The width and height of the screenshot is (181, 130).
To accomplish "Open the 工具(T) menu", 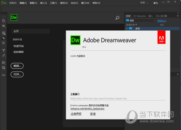I will click(x=53, y=3).
